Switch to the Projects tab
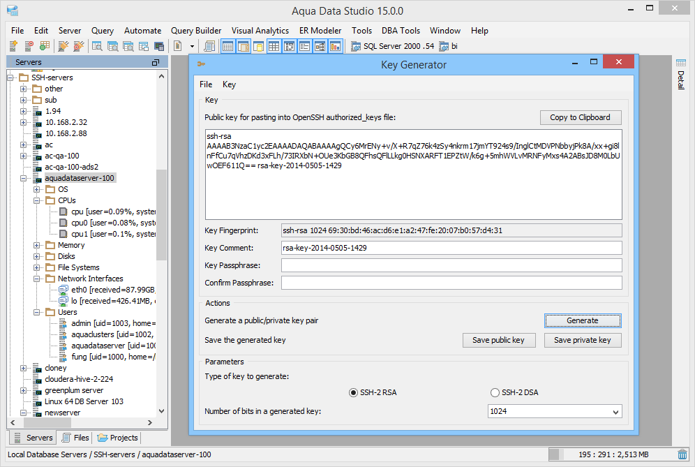This screenshot has height=467, width=695. tap(118, 438)
